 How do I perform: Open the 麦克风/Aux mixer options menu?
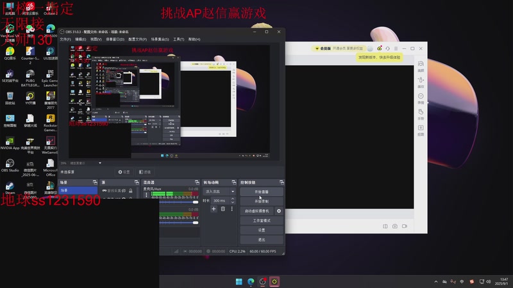(146, 195)
